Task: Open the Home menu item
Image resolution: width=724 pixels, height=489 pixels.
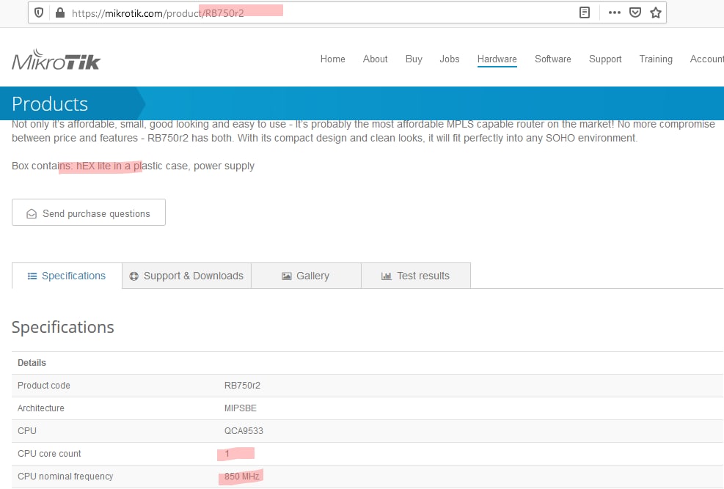Action: click(332, 59)
